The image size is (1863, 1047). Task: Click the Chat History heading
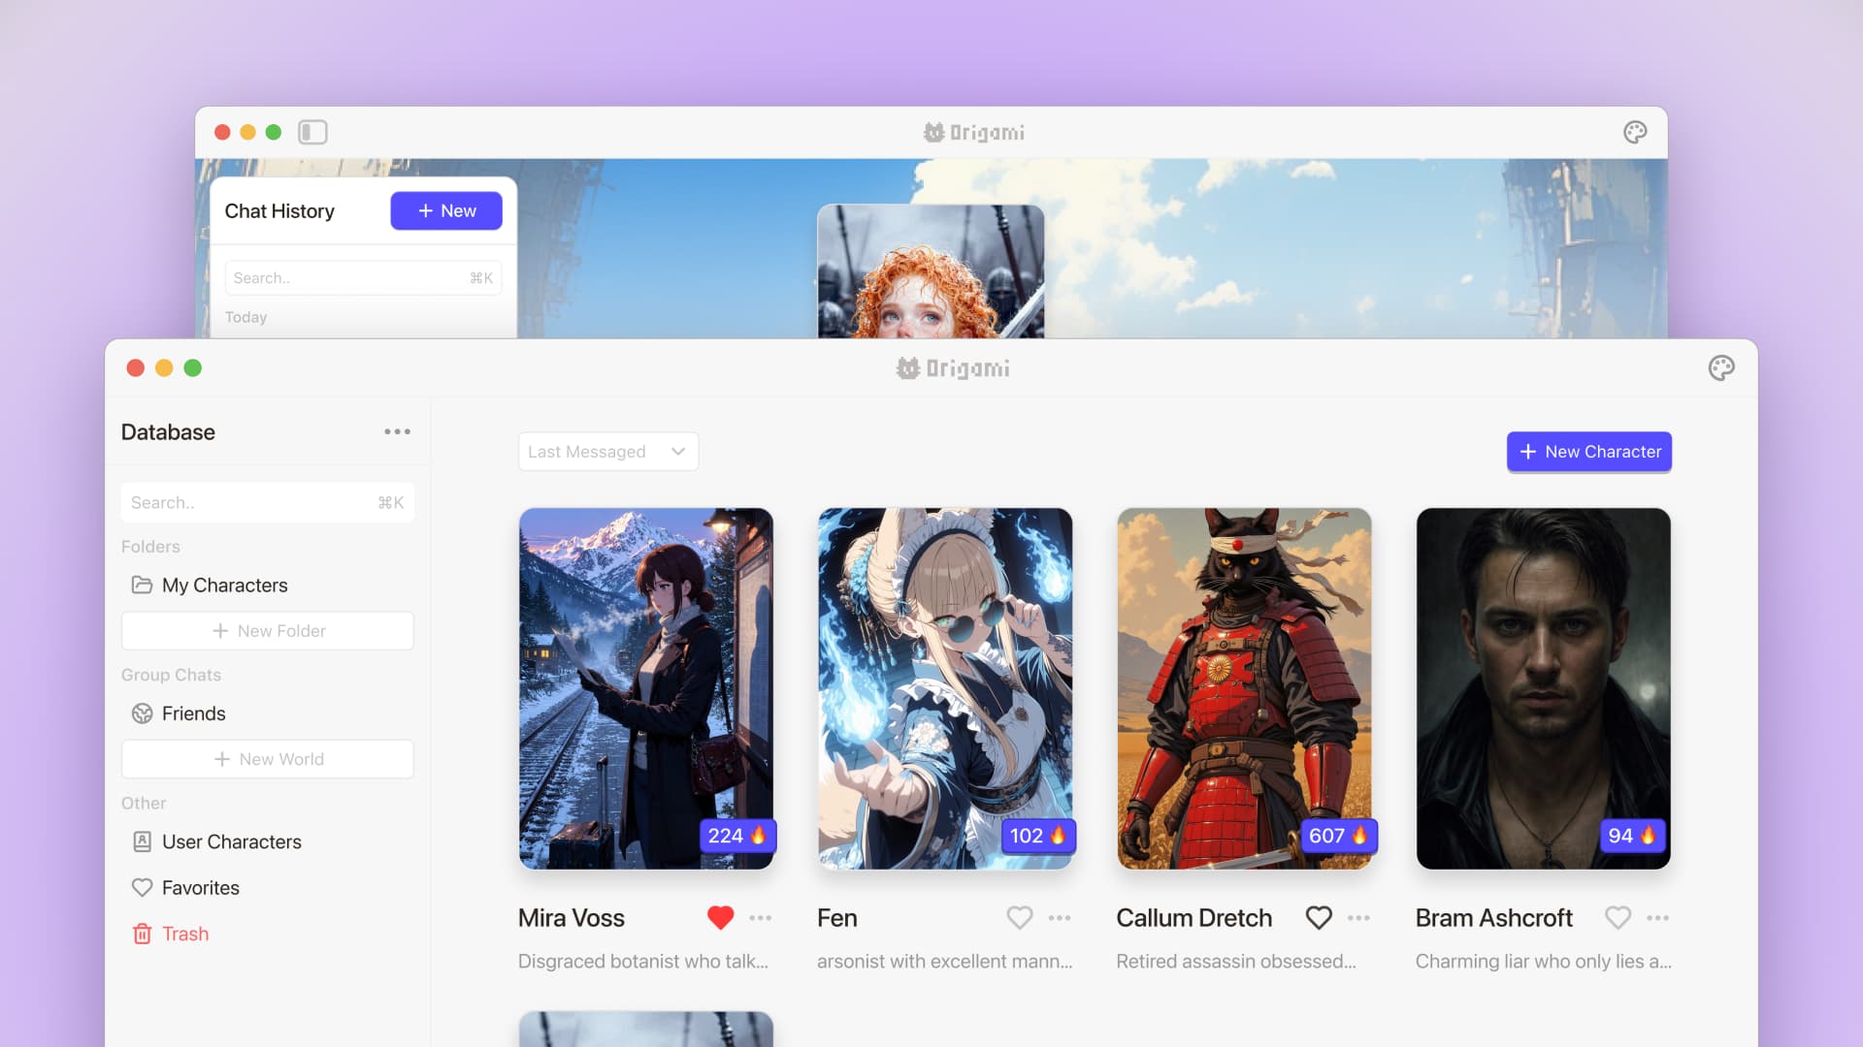click(279, 211)
